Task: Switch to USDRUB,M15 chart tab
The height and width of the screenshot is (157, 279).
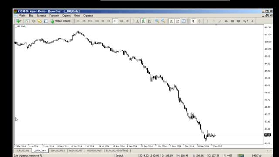Action: [94, 150]
